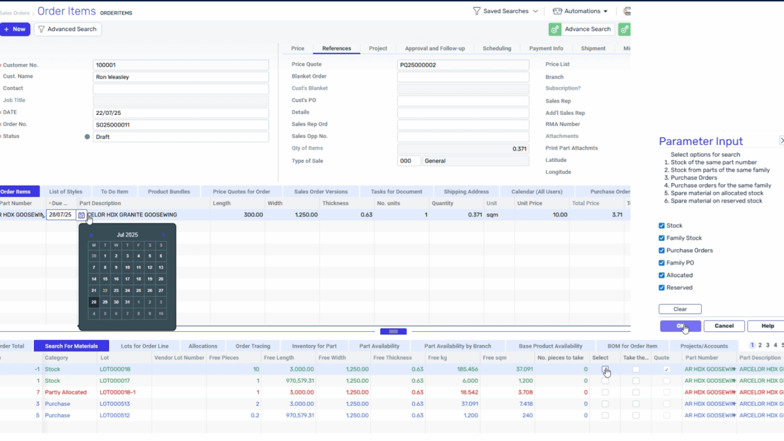Click the calendar icon beside the due date
Viewport: 784px width, 441px height.
tap(82, 215)
